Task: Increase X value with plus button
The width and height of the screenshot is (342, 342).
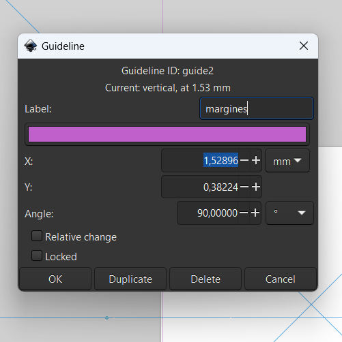Action: 256,160
